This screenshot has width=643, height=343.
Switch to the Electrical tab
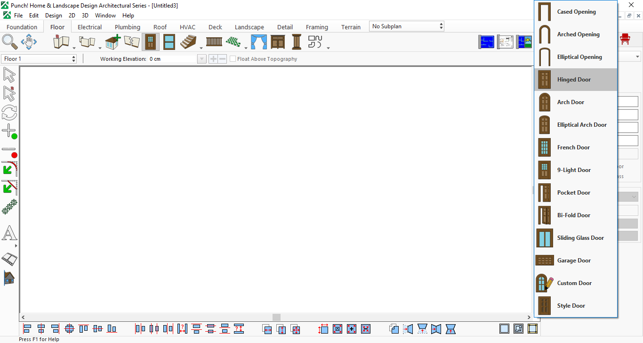click(89, 27)
